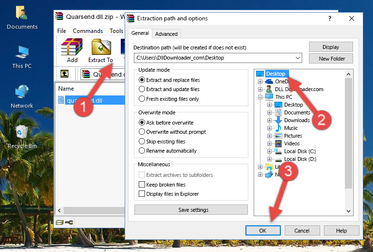Expand the Documents tree node

(269, 113)
